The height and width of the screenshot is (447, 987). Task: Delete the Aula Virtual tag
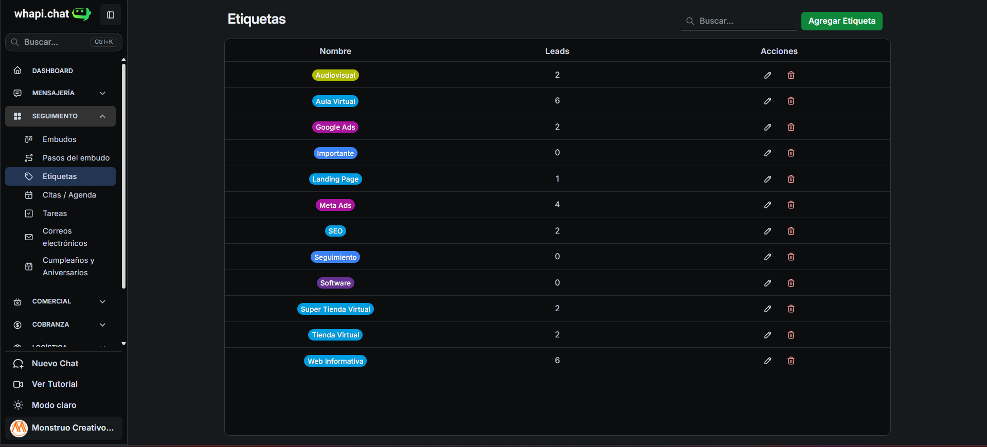[791, 101]
